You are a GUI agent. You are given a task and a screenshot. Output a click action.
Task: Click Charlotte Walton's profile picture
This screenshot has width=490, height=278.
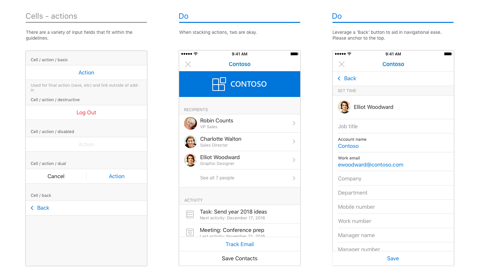pos(190,142)
